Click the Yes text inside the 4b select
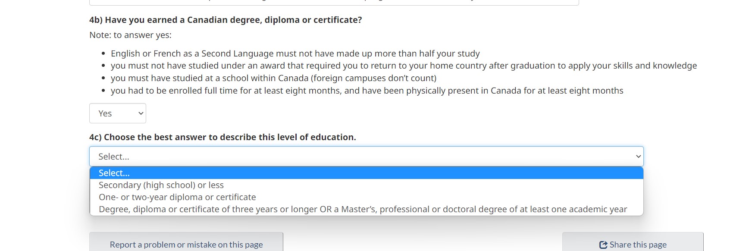 pos(105,113)
